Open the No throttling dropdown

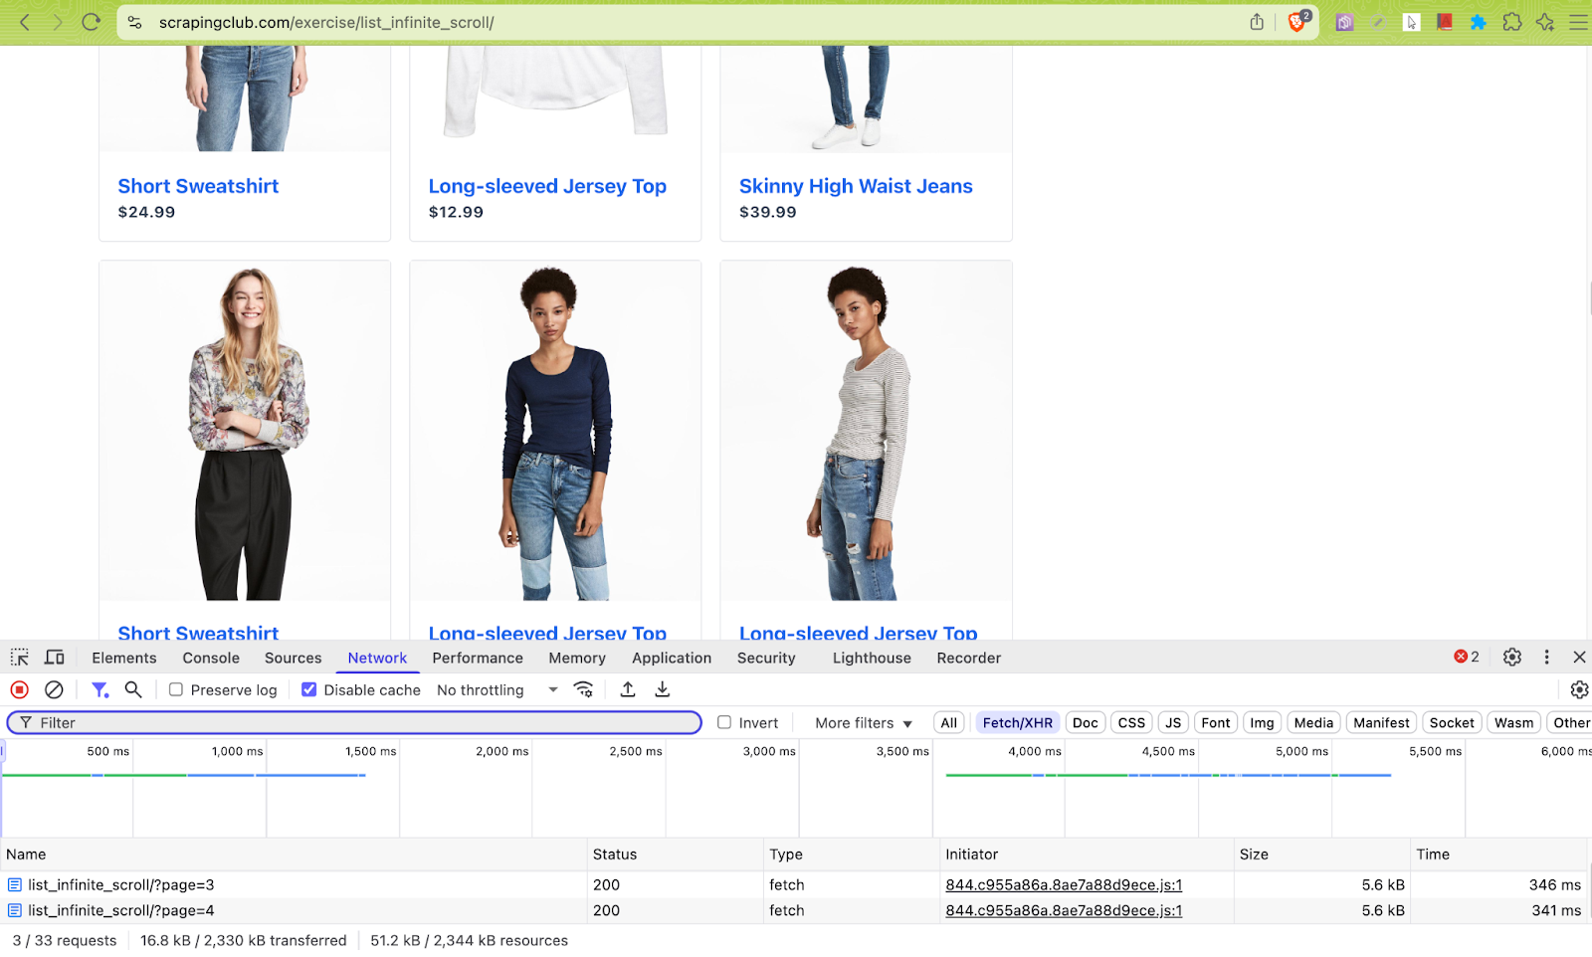pyautogui.click(x=495, y=689)
